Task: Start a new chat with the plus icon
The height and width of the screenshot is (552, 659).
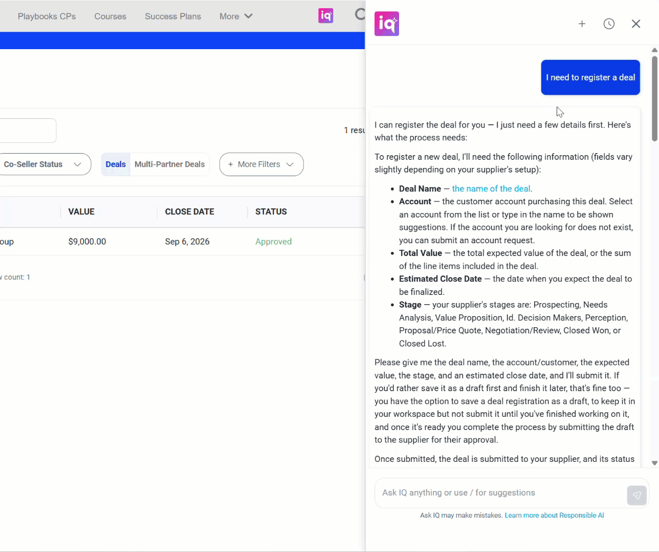Action: pyautogui.click(x=582, y=24)
